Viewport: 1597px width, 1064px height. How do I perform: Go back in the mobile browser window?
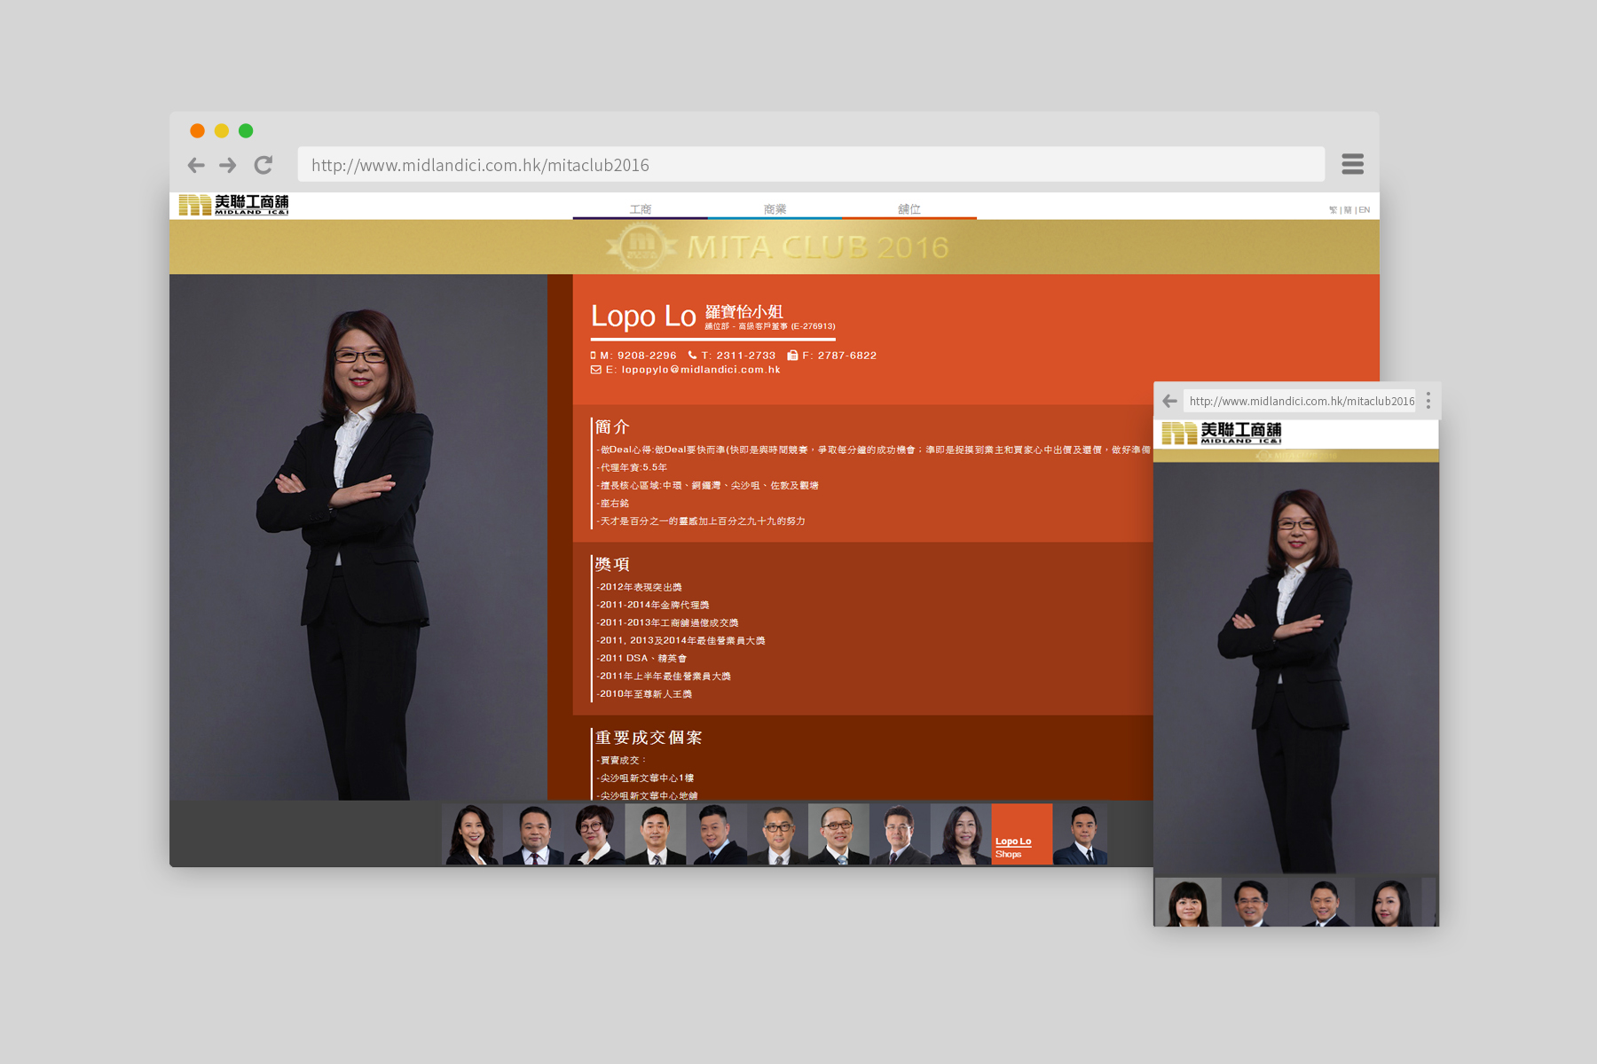tap(1170, 401)
